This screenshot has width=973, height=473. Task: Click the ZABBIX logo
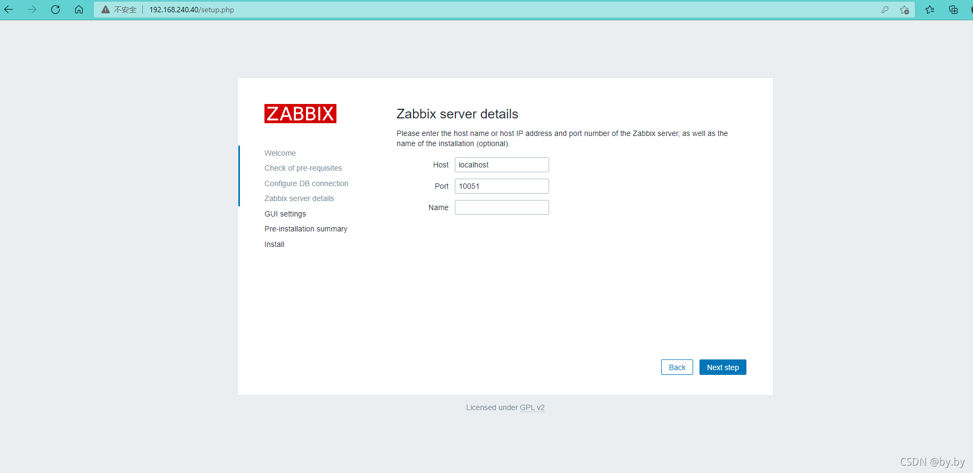pos(300,114)
